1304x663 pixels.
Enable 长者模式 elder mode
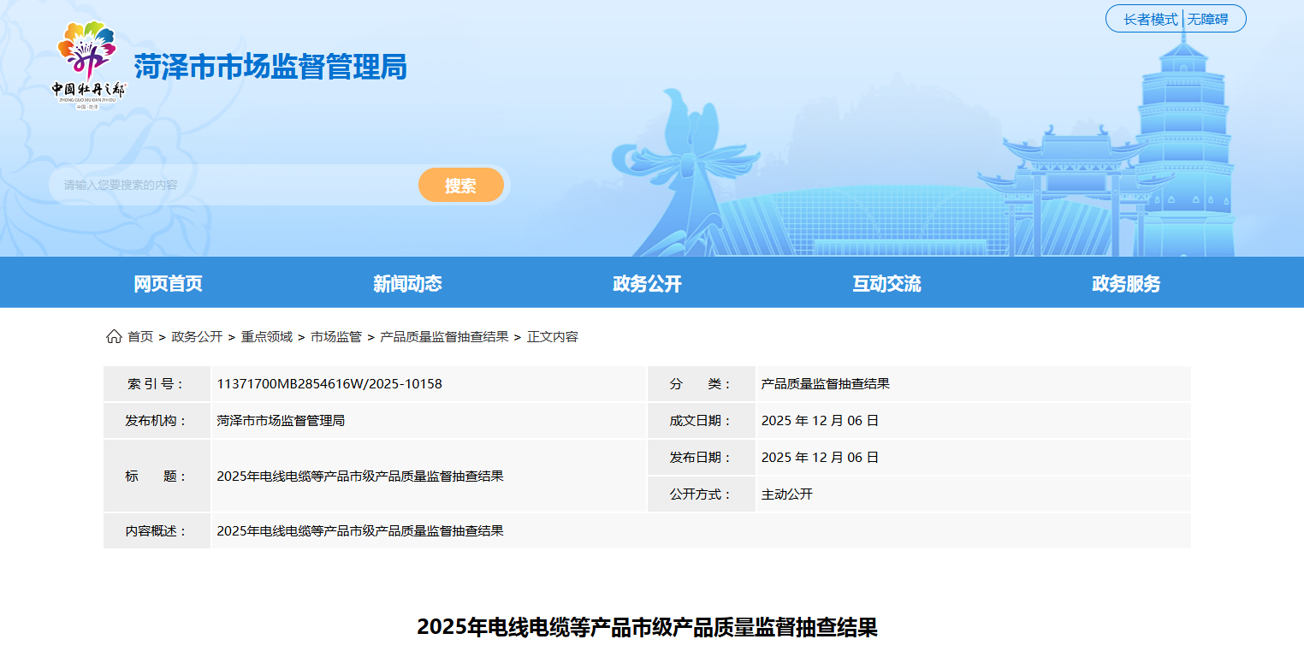click(1150, 19)
